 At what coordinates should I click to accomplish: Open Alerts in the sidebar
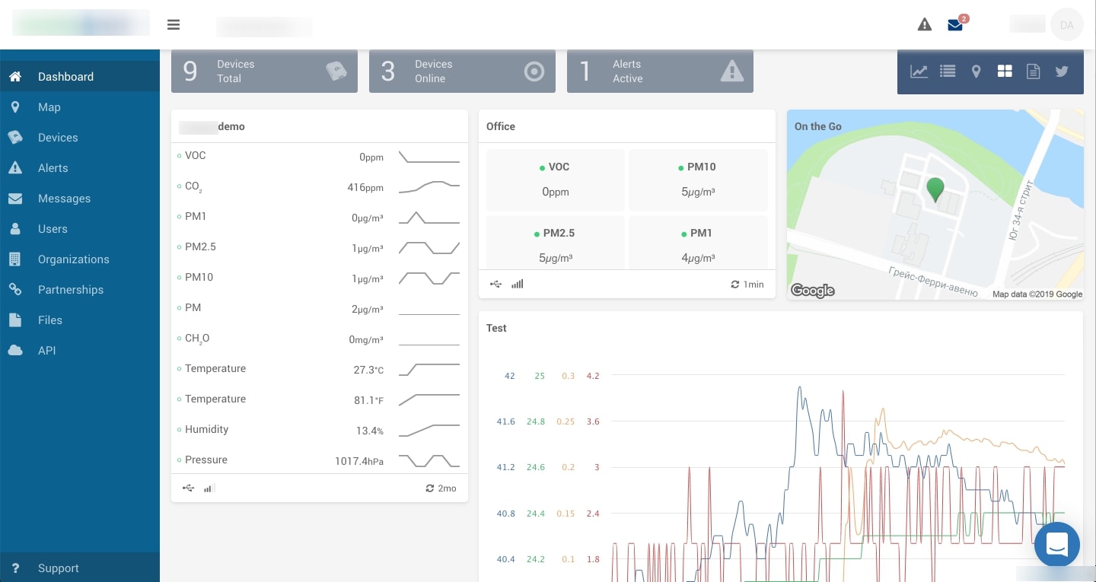coord(80,168)
